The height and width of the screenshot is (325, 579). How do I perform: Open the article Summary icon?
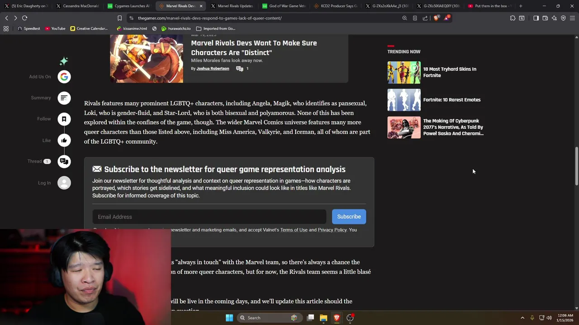(x=64, y=98)
